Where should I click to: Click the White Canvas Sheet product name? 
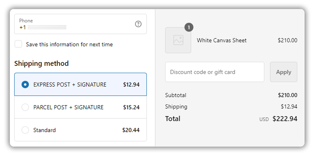coord(222,40)
